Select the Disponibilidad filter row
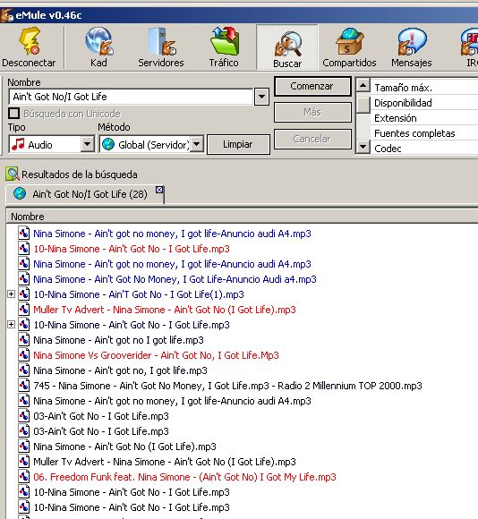Viewport: 478px width, 519px height. click(423, 103)
